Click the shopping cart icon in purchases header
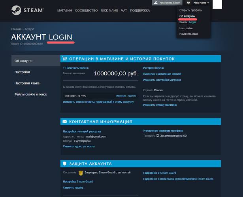The width and height of the screenshot is (243, 197). pos(65,59)
